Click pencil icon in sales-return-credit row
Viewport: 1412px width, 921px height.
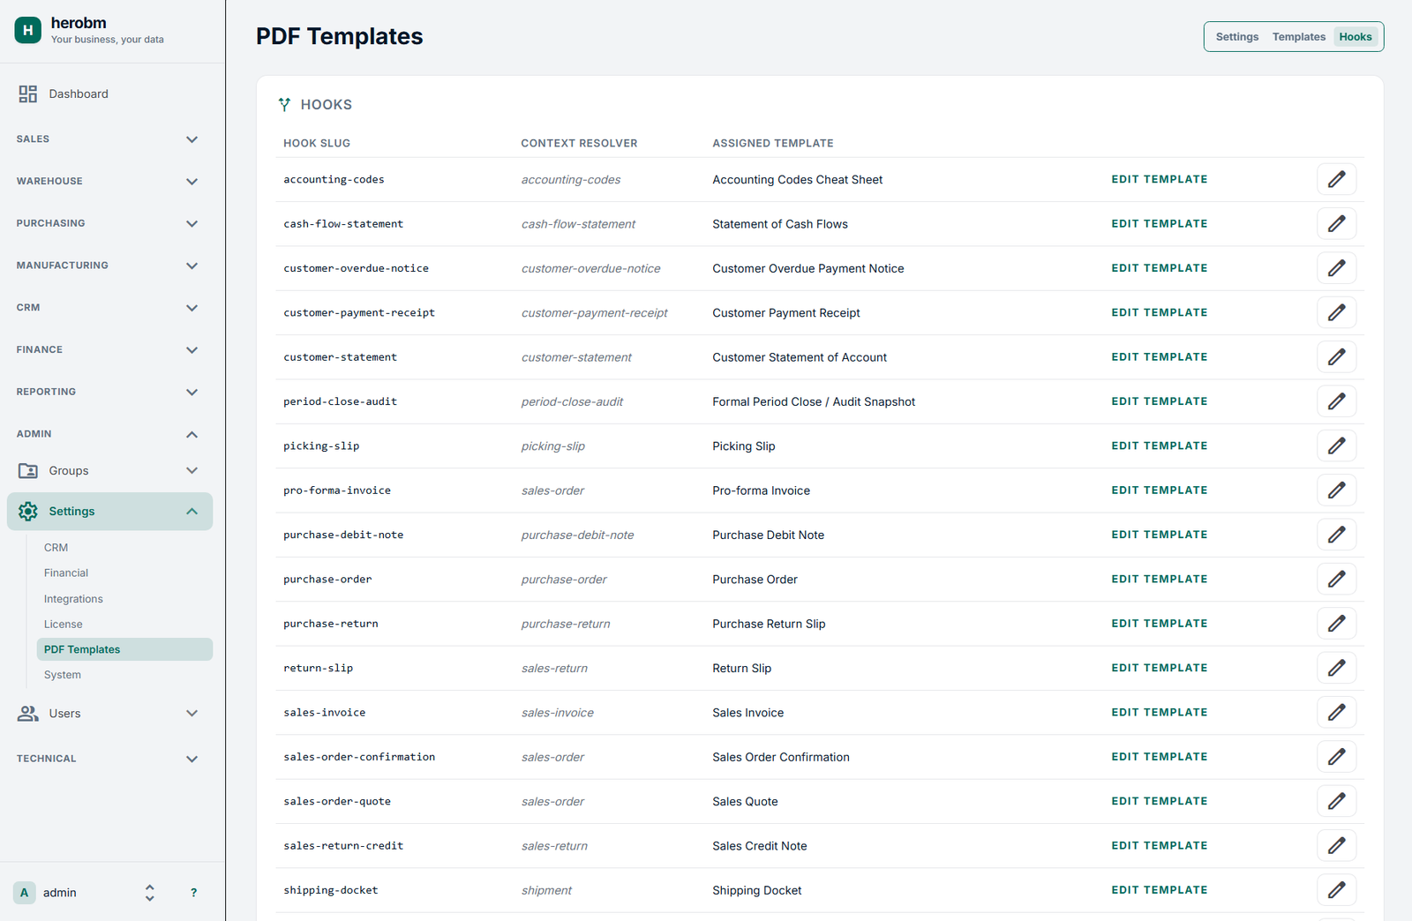[x=1336, y=845]
